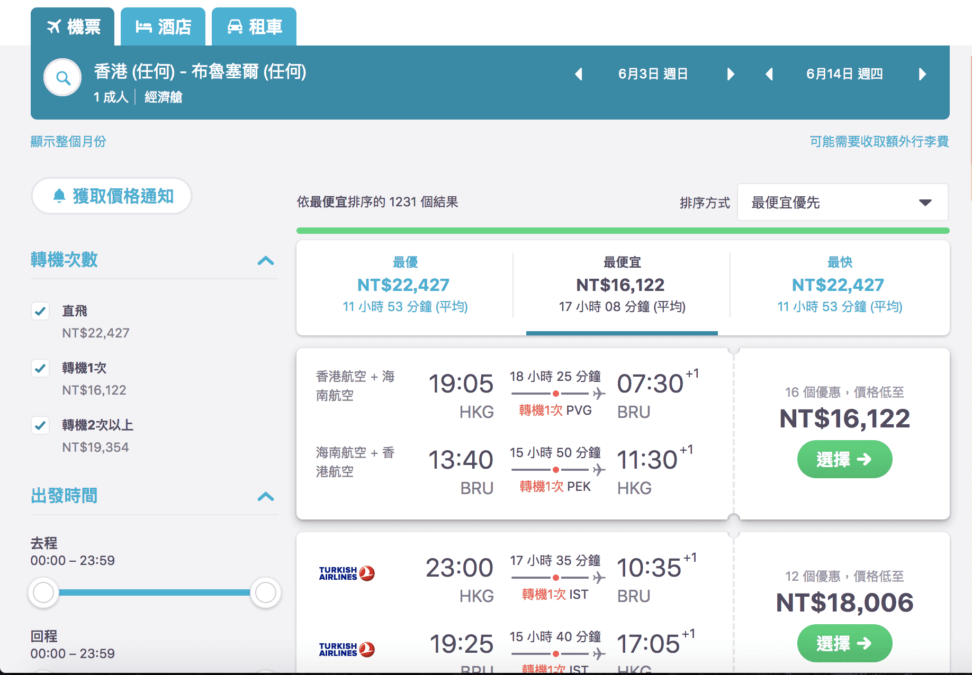Switch to the 酒店 tab
Screen dimensions: 972x675
pos(163,26)
